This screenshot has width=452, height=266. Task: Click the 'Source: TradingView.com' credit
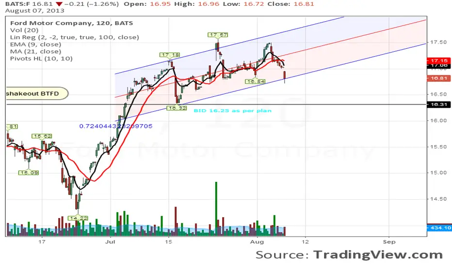[x=349, y=255]
